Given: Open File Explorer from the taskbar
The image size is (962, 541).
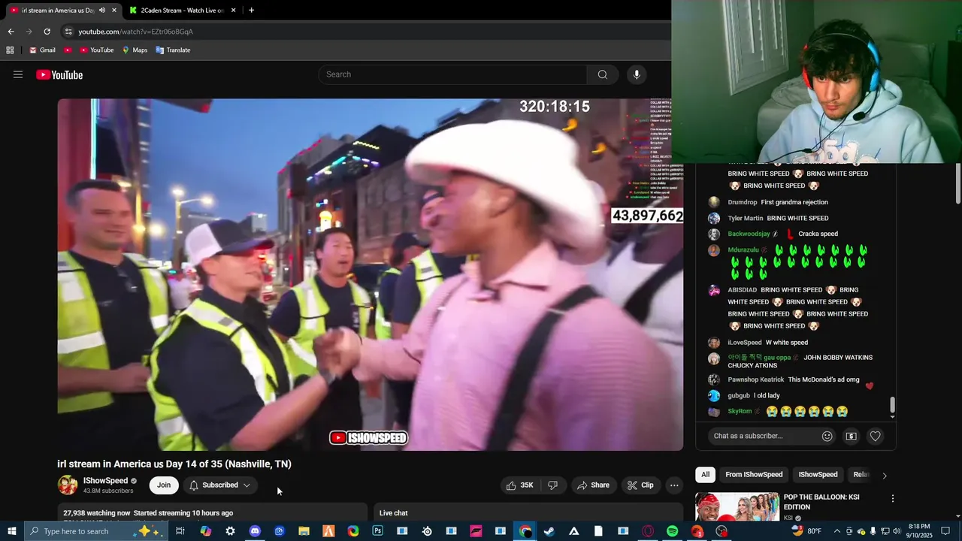Looking at the screenshot, I should (304, 531).
